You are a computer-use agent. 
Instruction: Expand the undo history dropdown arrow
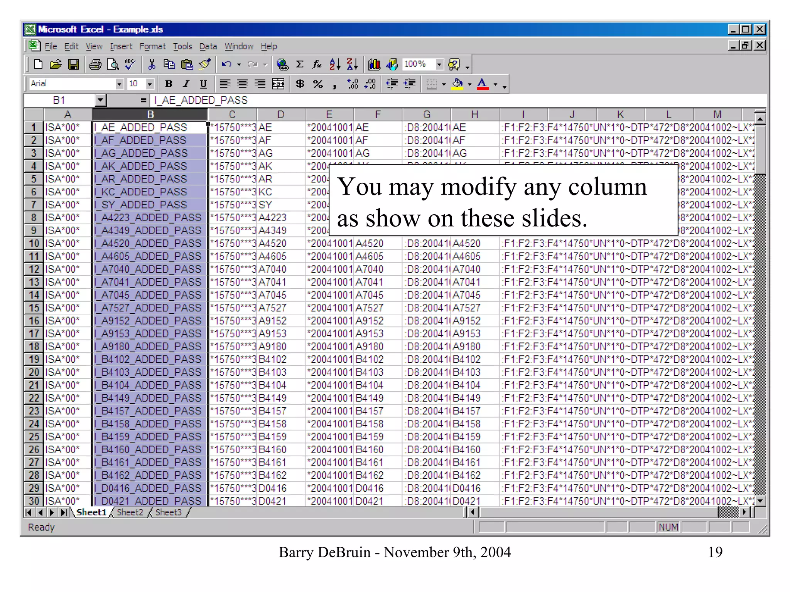click(239, 64)
